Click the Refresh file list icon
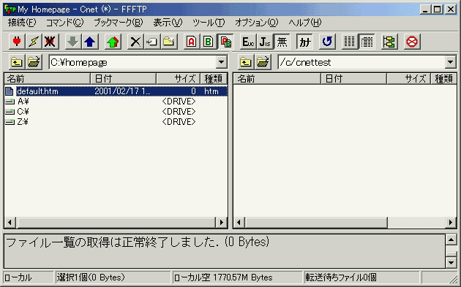 pos(327,42)
